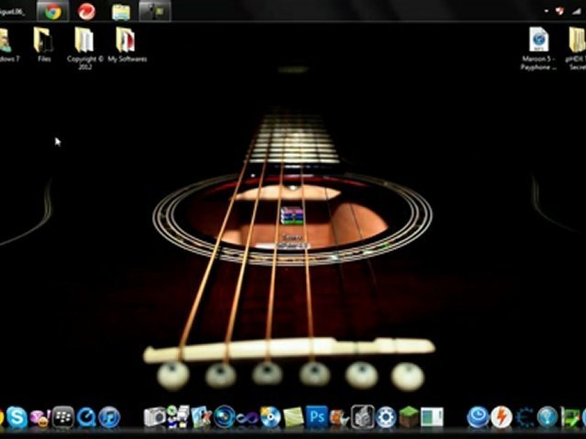Open the camera icon in dock
The width and height of the screenshot is (586, 439).
(x=154, y=417)
